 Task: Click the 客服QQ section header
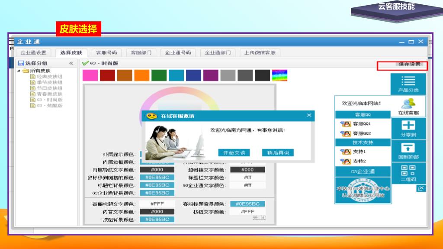(x=363, y=115)
